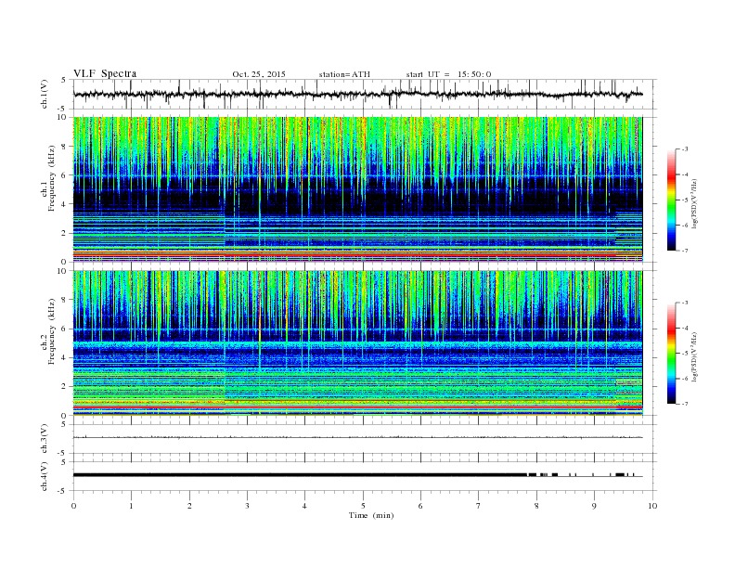Viewport: 735px width, 568px height.
Task: Click the date "Oct. 25, 2015"
Action: tap(259, 74)
